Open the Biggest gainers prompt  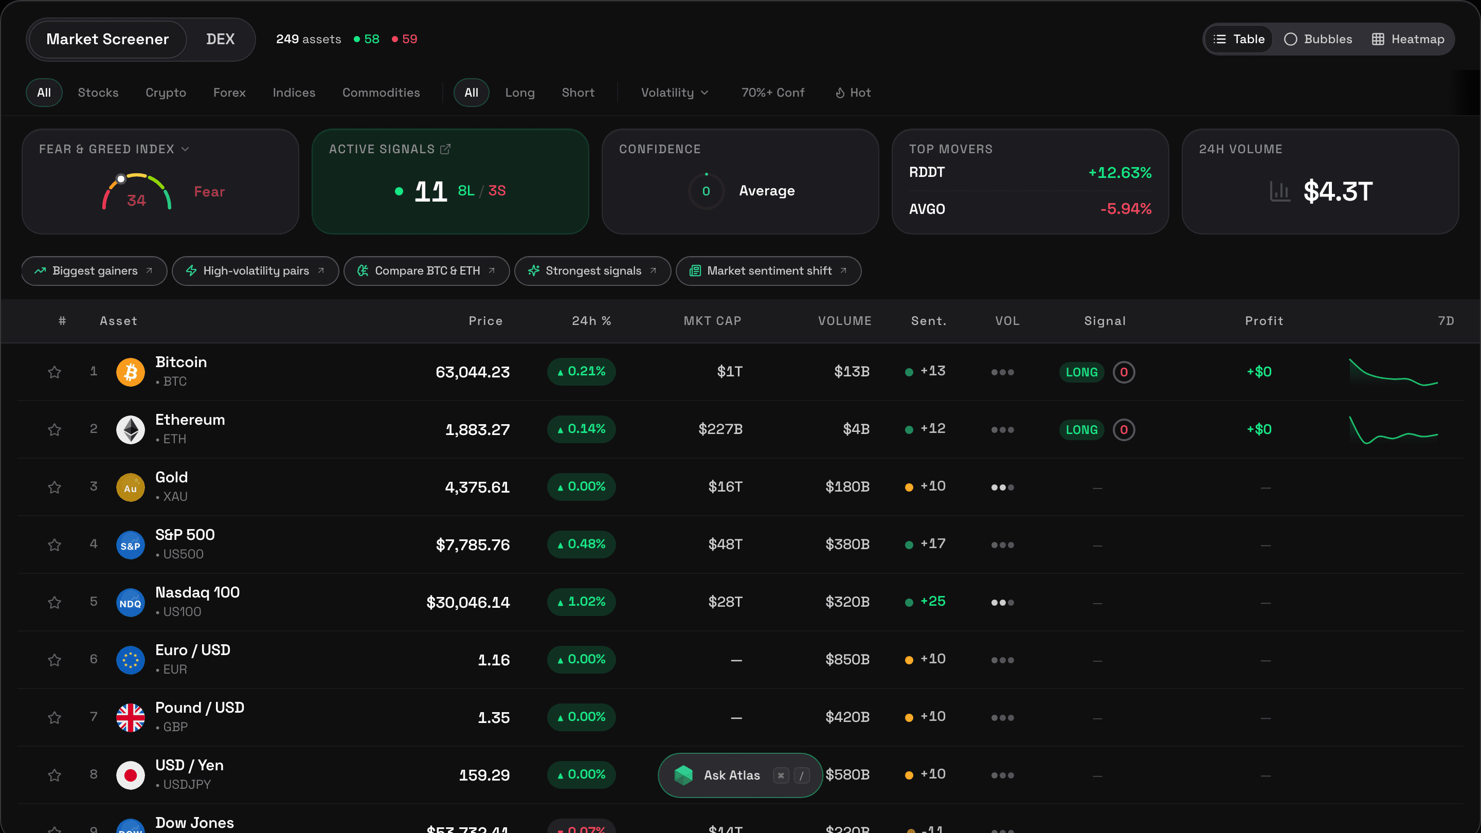(94, 271)
